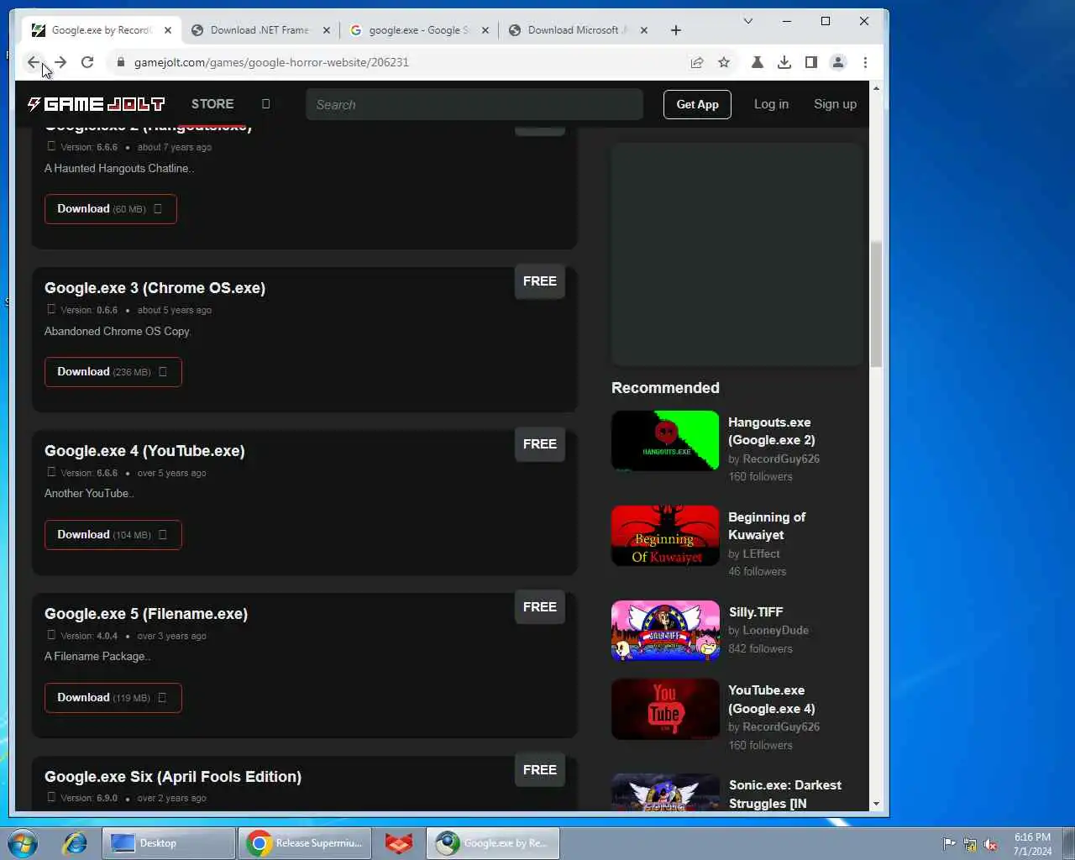Click the Get App button

tap(697, 104)
